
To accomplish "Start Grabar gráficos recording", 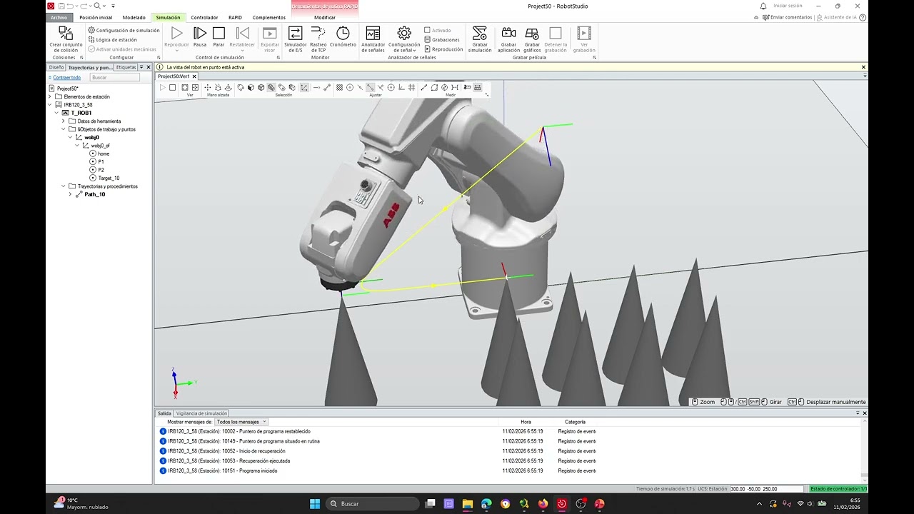I will tap(532, 39).
